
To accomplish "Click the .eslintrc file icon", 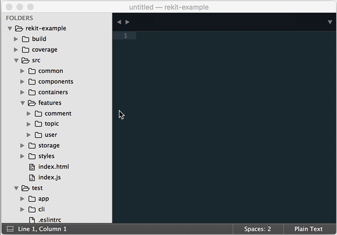I will click(32, 220).
